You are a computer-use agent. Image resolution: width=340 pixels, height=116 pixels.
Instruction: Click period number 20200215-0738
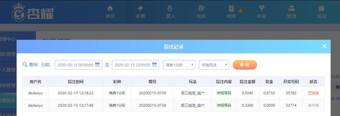pos(152,105)
